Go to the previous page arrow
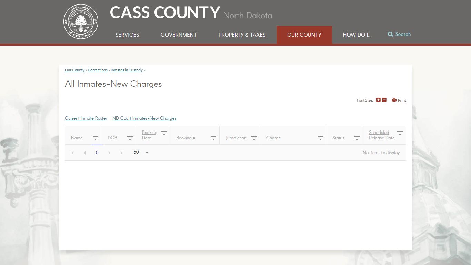 [x=85, y=153]
